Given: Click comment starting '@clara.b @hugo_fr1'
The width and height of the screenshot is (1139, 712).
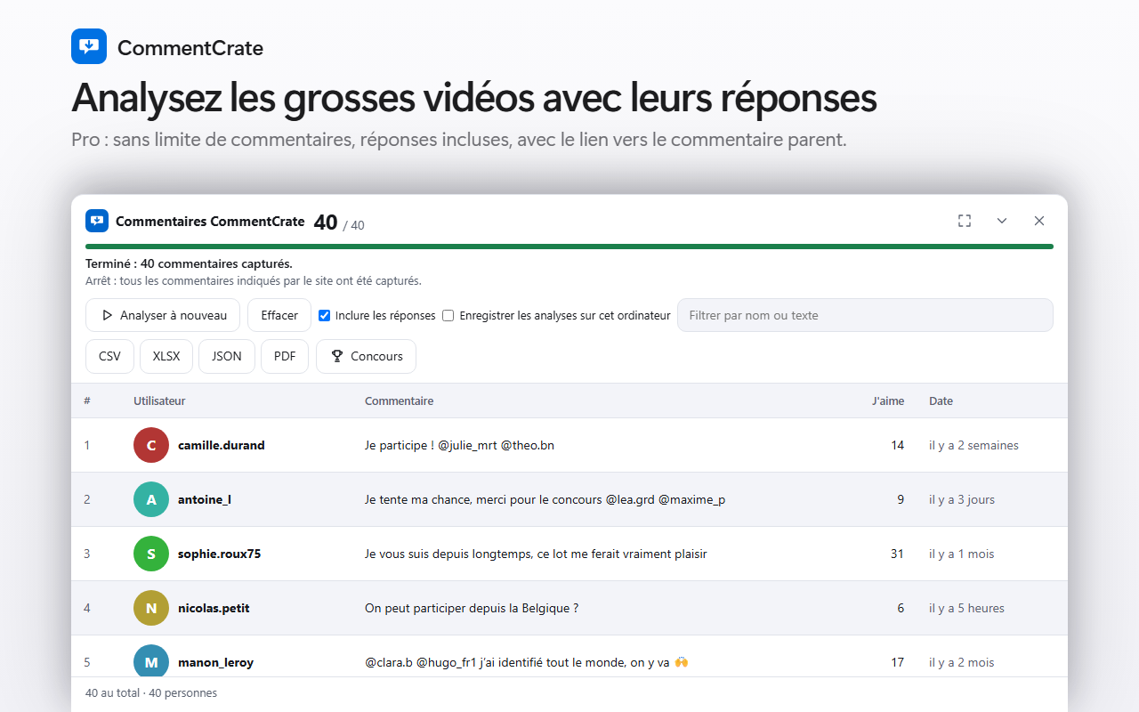Looking at the screenshot, I should pos(527,662).
